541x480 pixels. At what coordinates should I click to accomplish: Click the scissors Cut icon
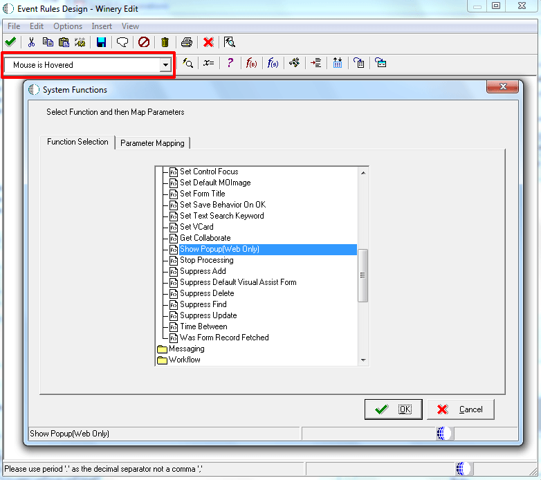31,42
